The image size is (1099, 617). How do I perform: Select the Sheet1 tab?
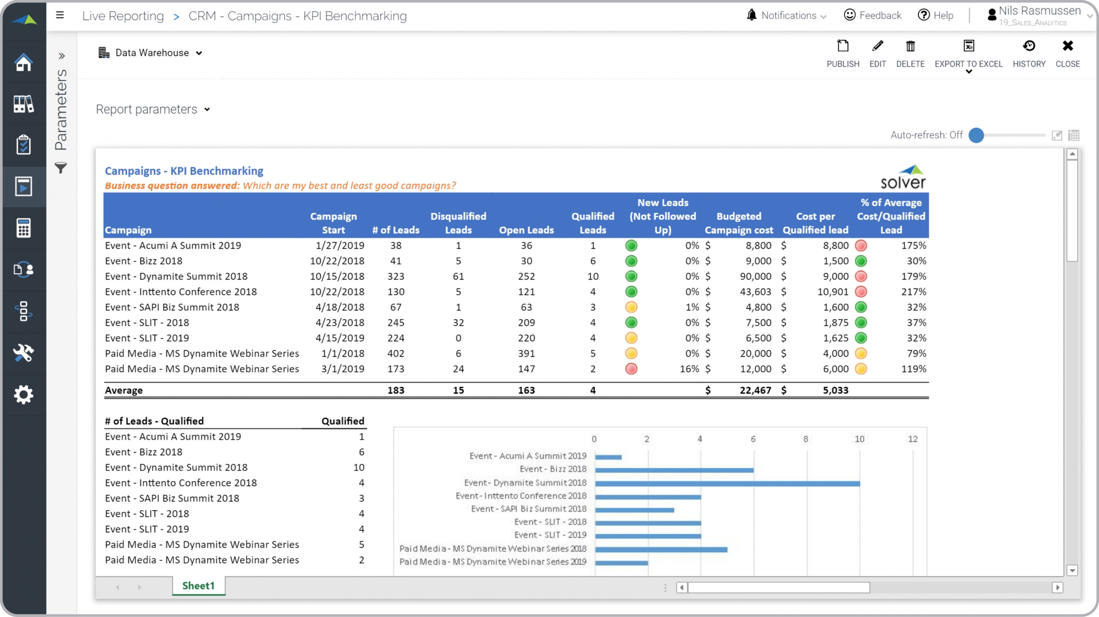click(x=198, y=586)
